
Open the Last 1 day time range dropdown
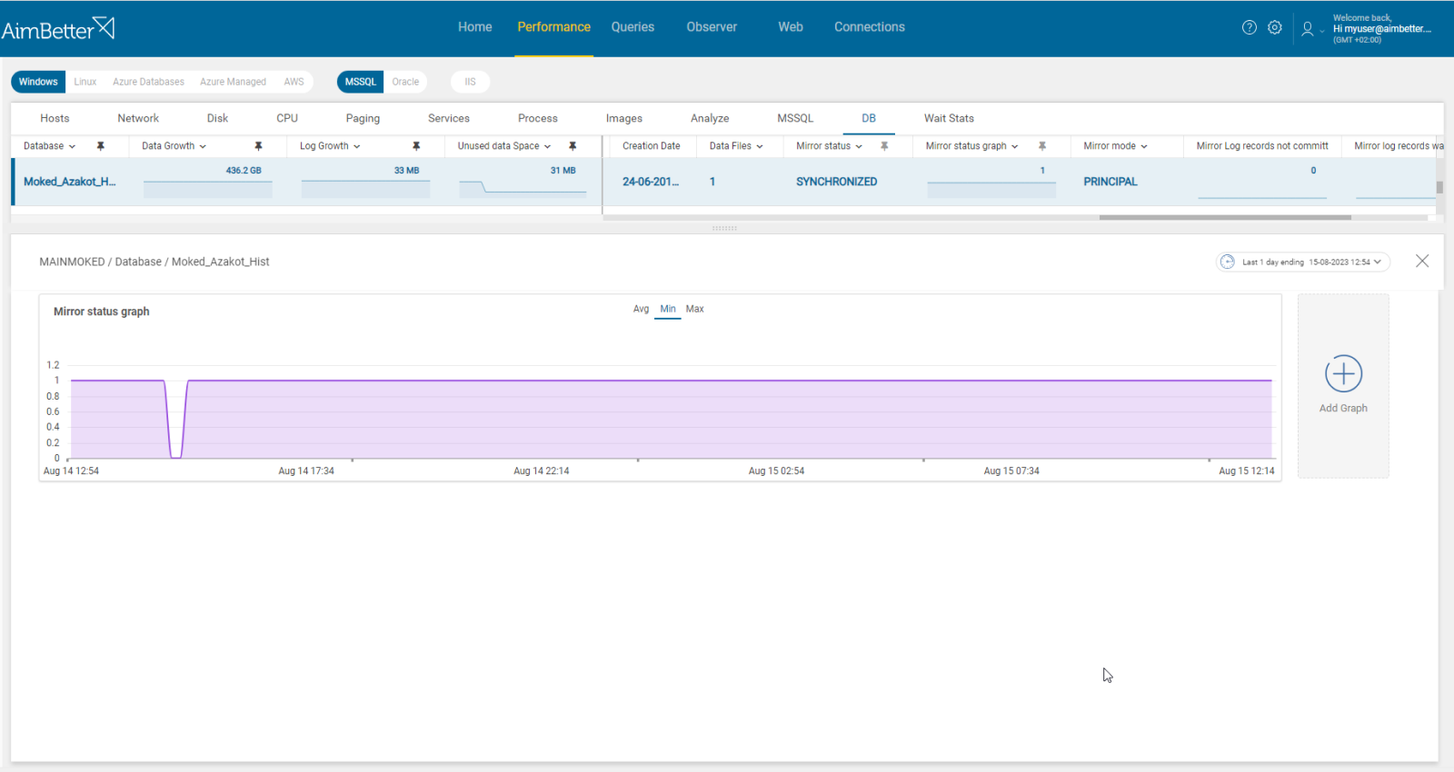coord(1303,262)
